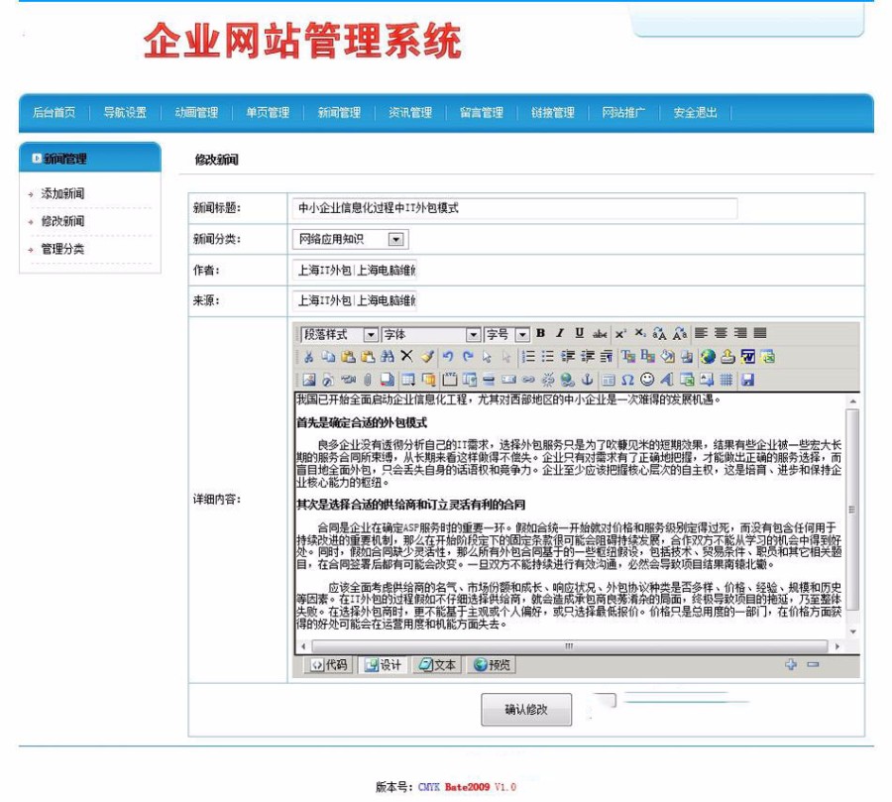Viewport: 892px width, 802px height.
Task: Shrink editor with minus icon
Action: point(813,664)
